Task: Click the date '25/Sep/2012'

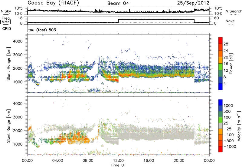Action: (193, 3)
